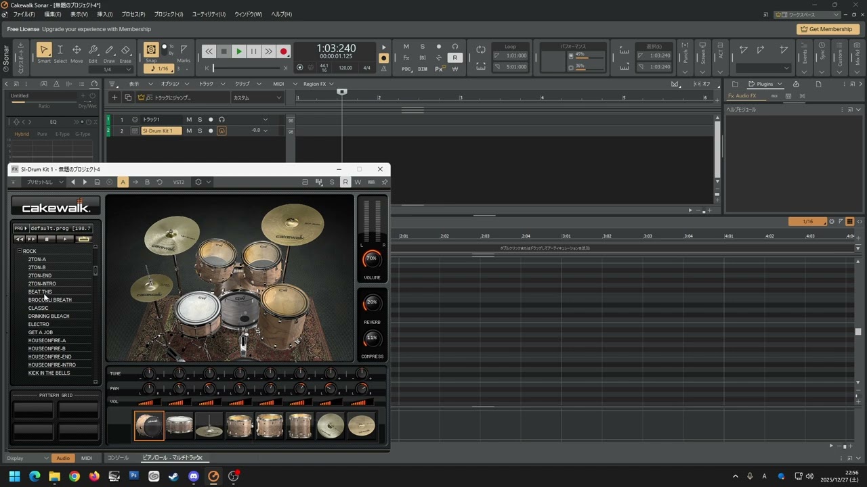Toggle input echo on Track 1

point(221,120)
